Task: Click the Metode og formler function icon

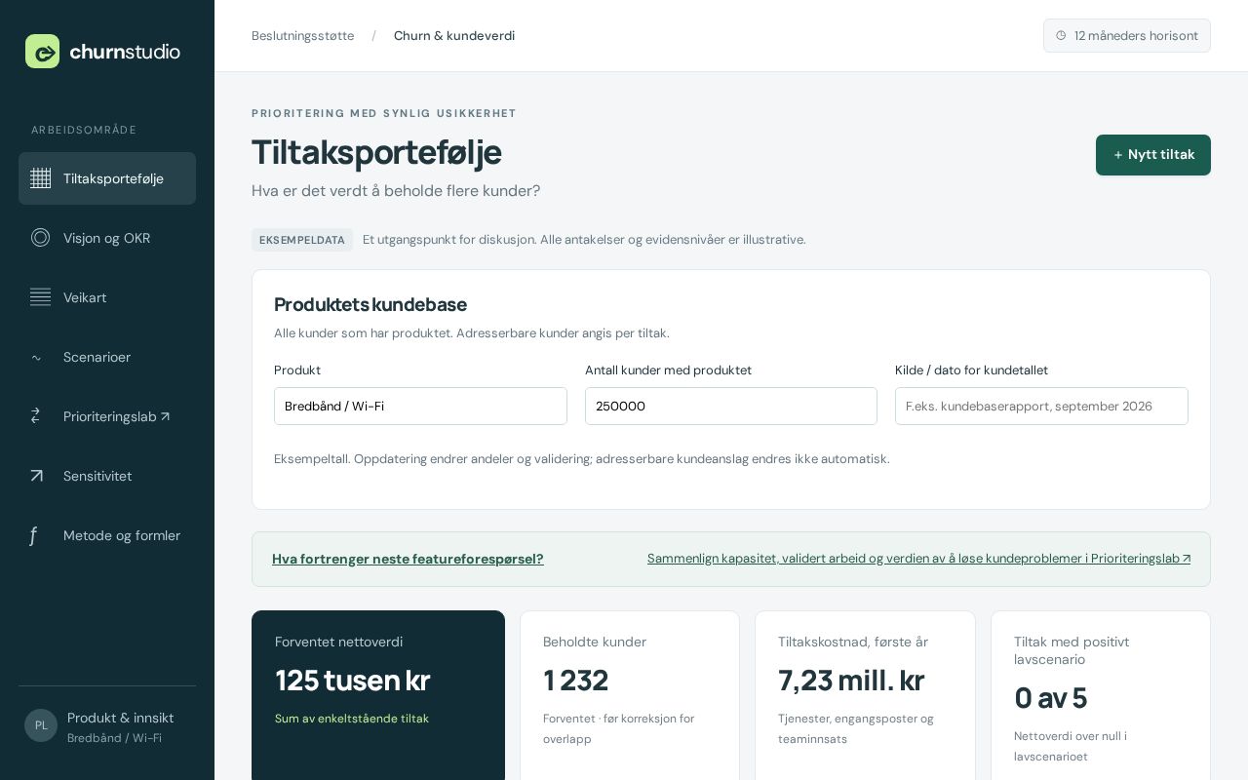Action: (33, 535)
